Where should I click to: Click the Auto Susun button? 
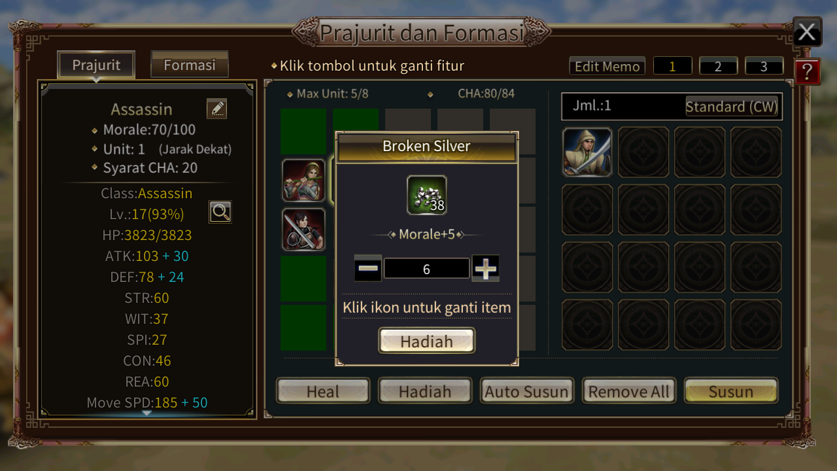[526, 391]
